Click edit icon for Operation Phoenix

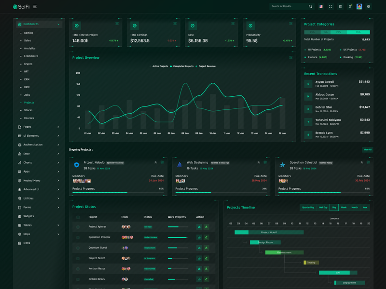pyautogui.click(x=206, y=237)
